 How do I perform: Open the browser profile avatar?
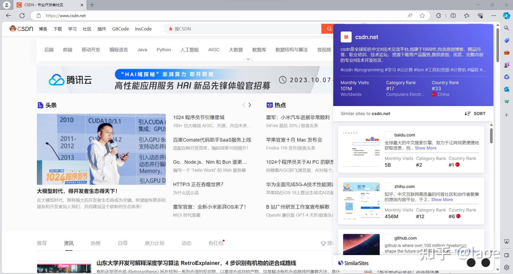click(x=6, y=5)
